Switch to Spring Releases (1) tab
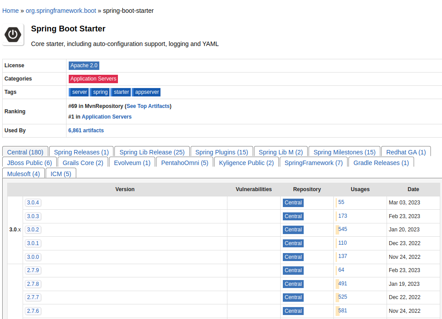 [x=81, y=152]
